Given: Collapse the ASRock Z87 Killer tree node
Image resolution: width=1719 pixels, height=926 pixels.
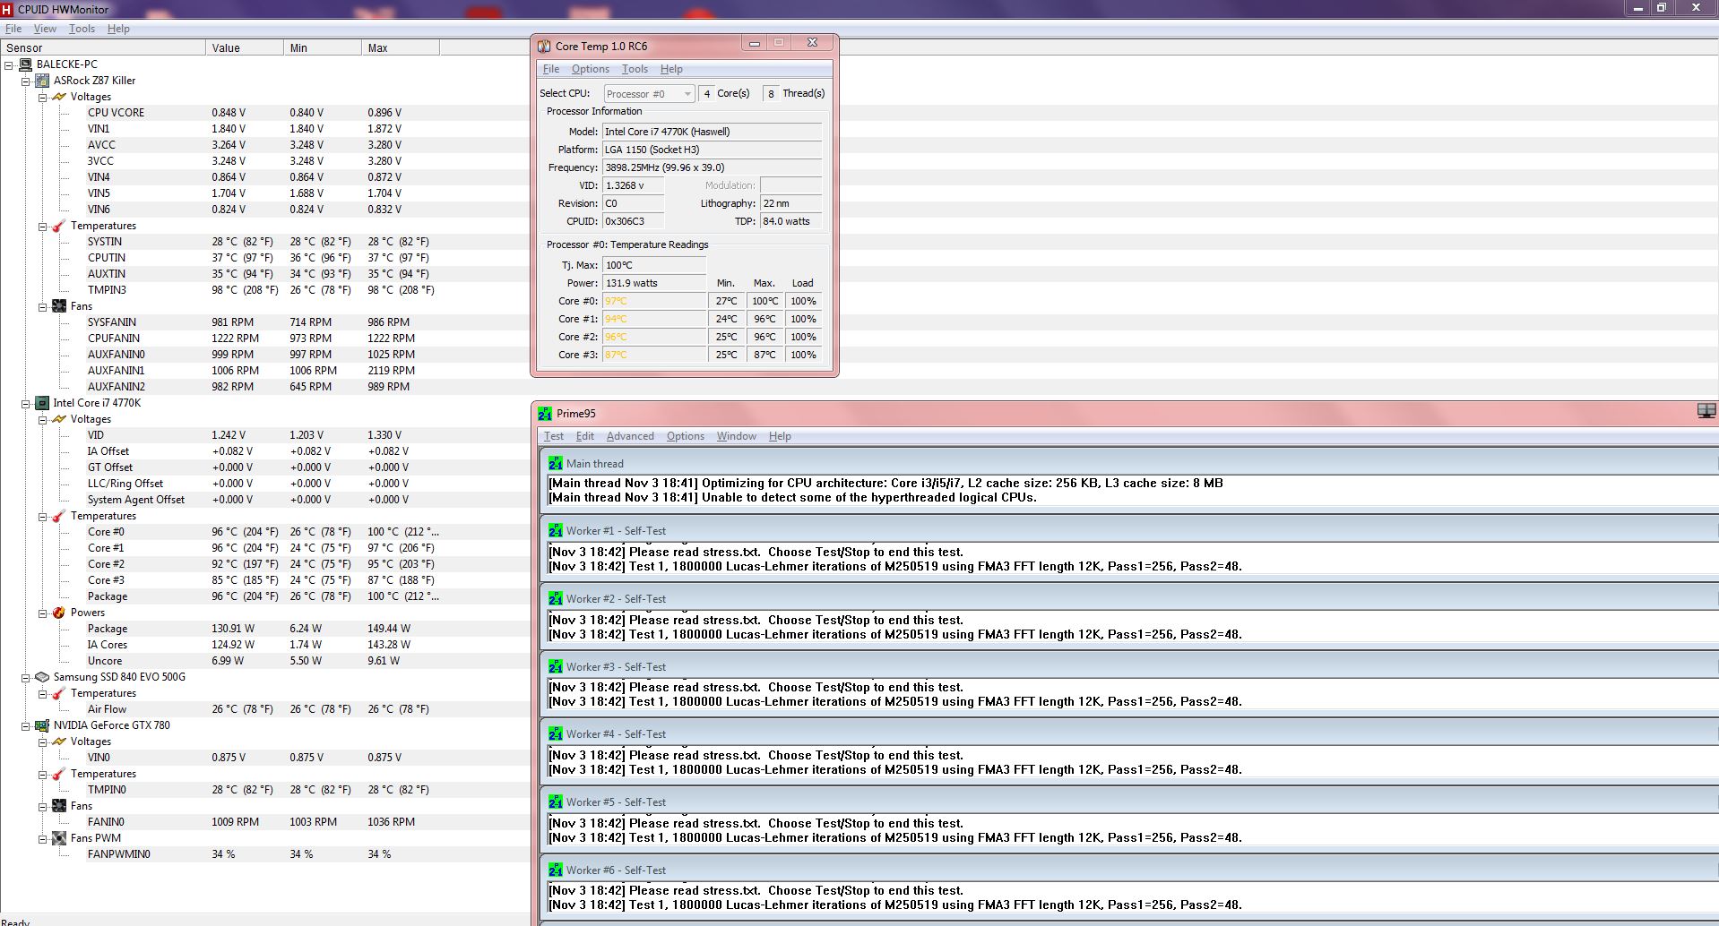Looking at the screenshot, I should 26,81.
